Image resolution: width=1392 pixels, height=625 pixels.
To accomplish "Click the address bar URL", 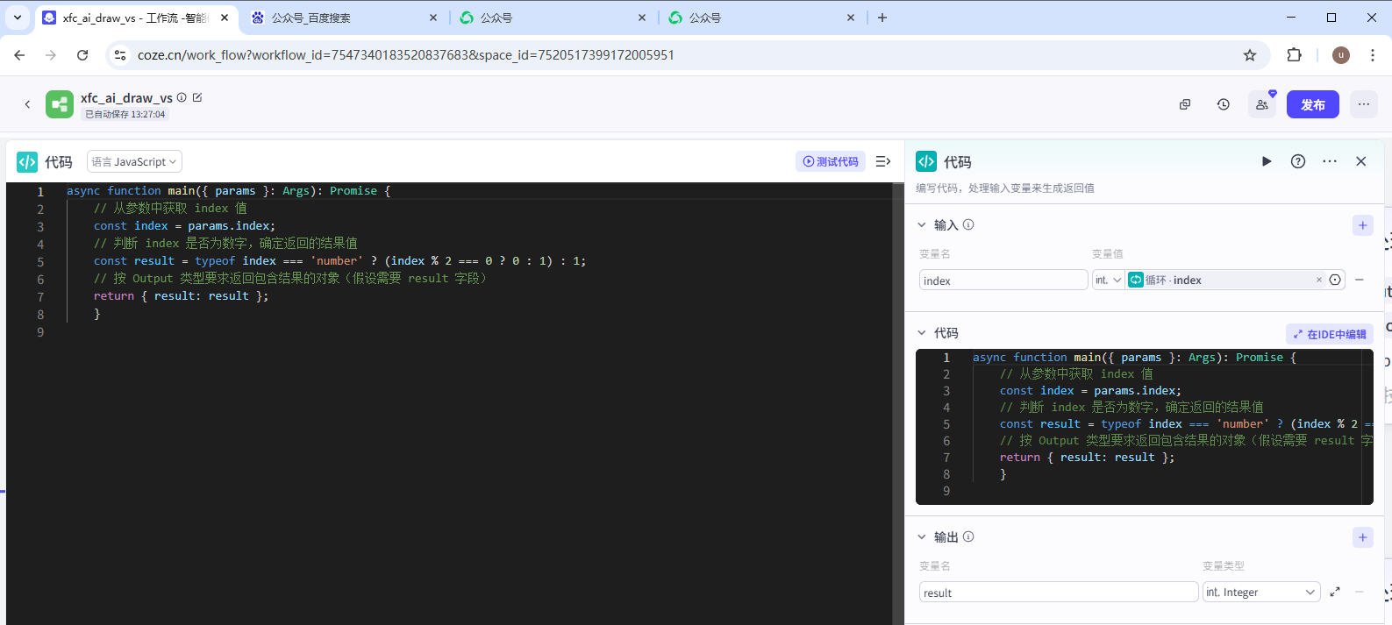I will point(405,54).
